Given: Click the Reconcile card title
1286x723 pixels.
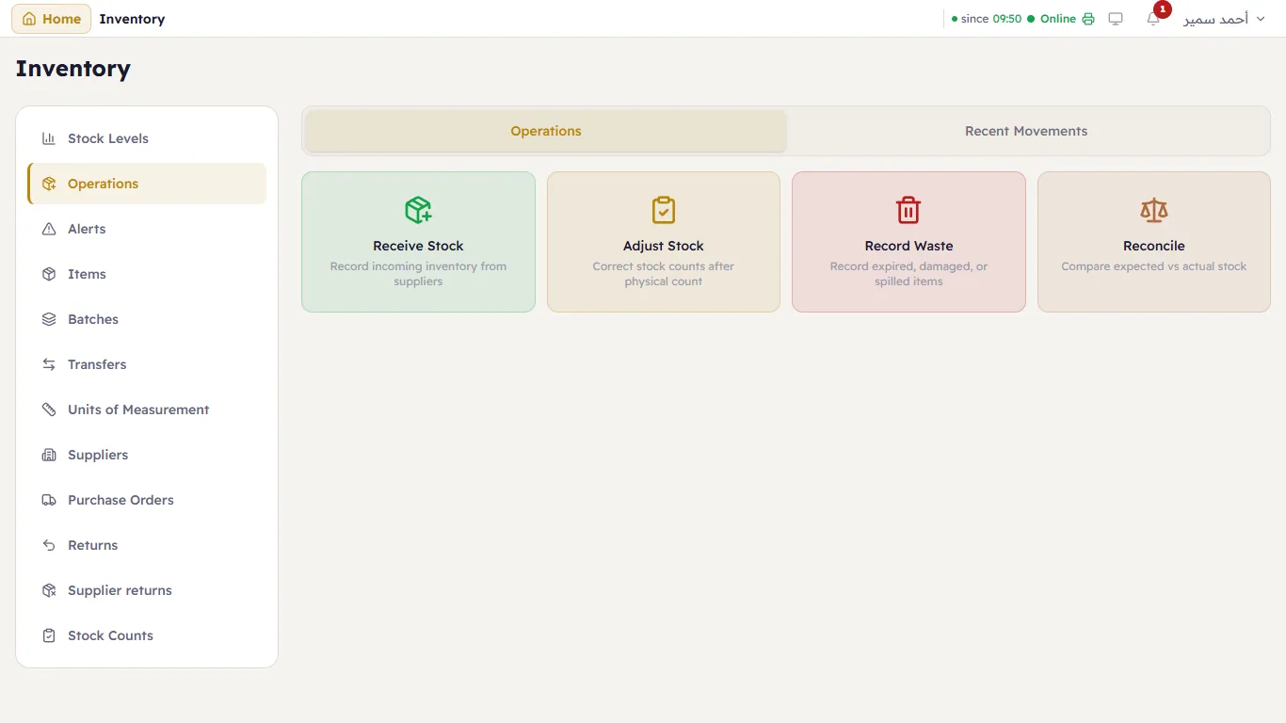Looking at the screenshot, I should pos(1154,246).
